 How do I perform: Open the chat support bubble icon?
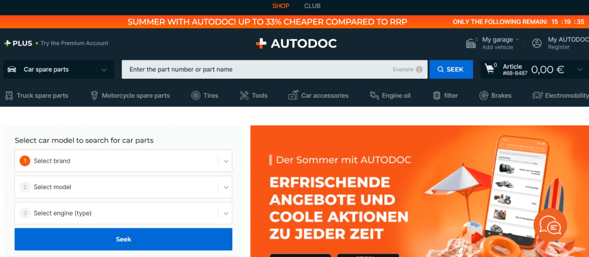point(550,228)
